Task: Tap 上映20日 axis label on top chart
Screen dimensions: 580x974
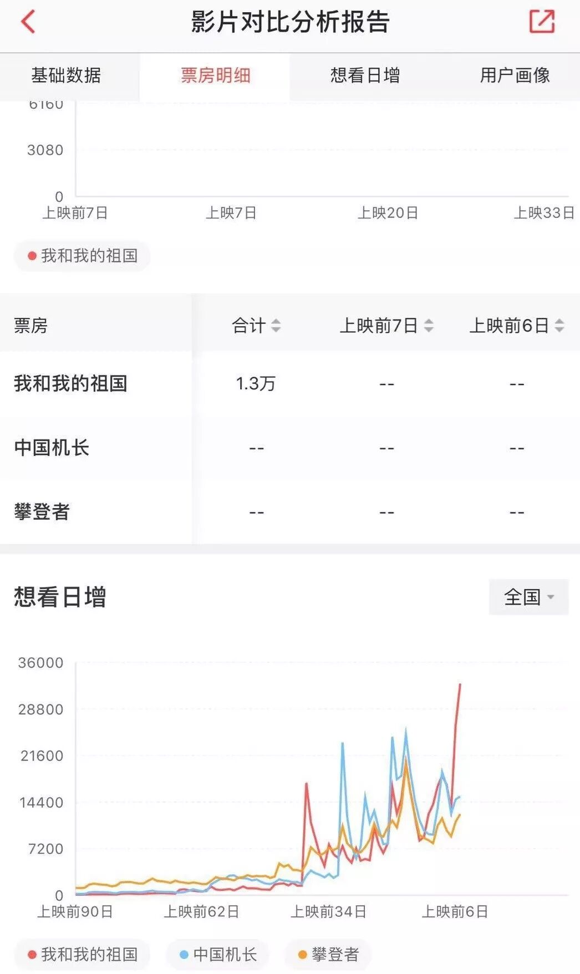Action: tap(388, 213)
